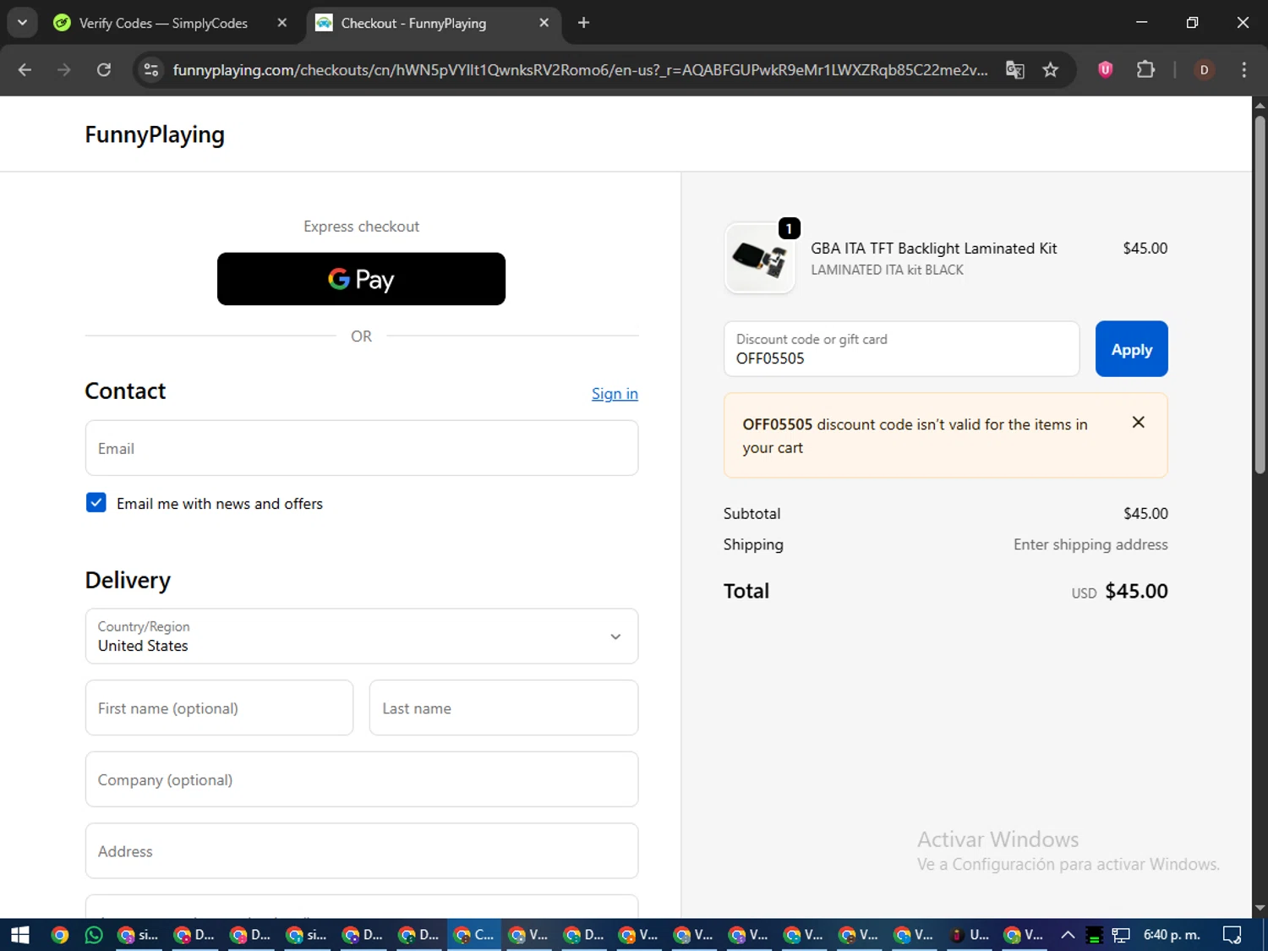Open the network status tray icon
Viewport: 1268px width, 951px height.
tap(1121, 935)
